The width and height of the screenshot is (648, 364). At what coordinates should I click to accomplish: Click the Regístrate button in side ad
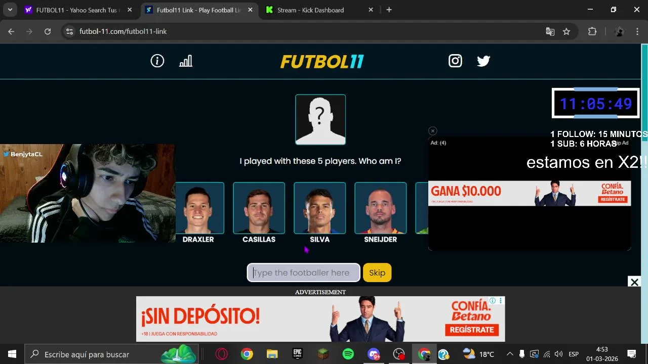tap(613, 199)
